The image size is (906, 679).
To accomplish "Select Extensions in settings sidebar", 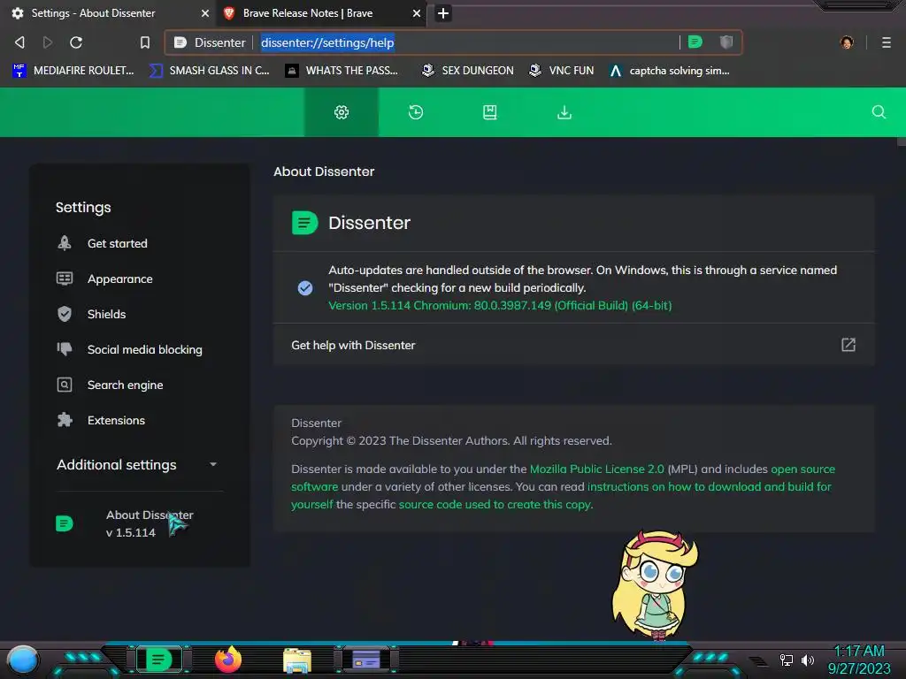I will (116, 420).
